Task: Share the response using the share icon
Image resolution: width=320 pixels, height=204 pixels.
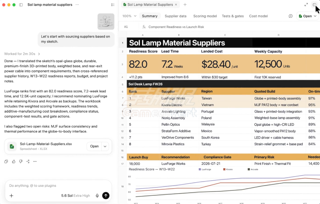Action: click(x=28, y=161)
